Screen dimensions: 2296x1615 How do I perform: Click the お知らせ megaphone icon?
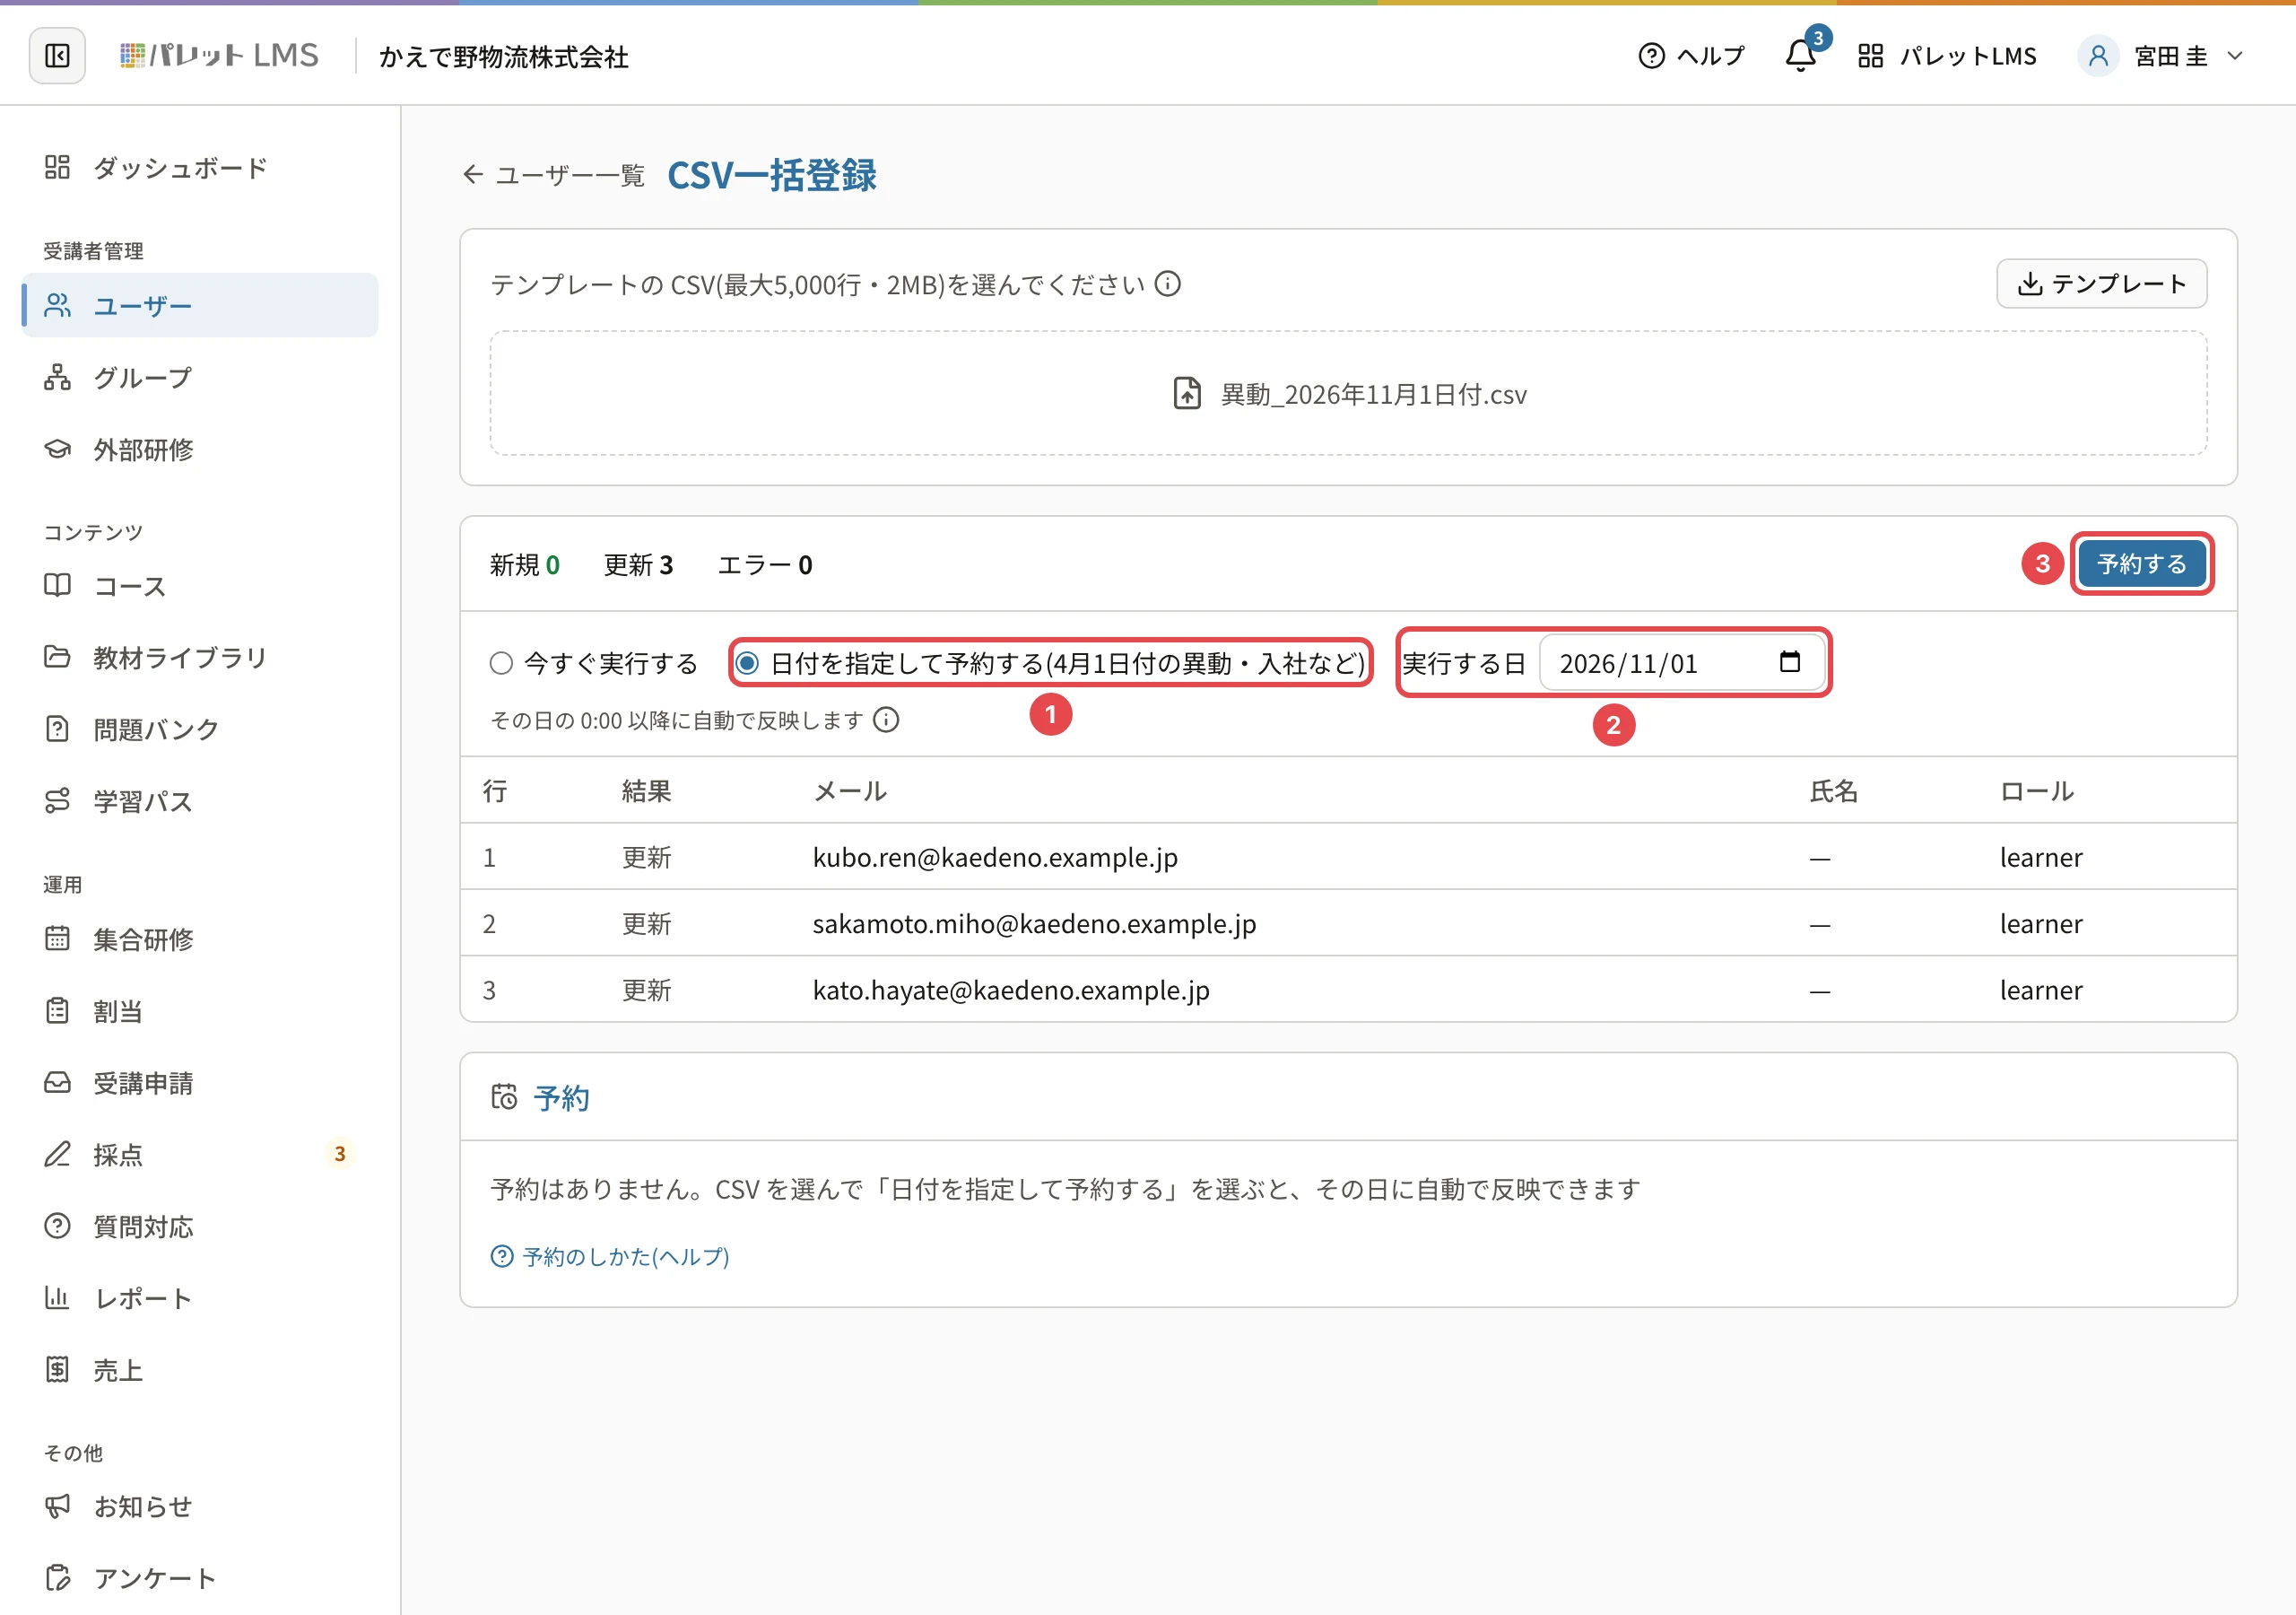[58, 1506]
